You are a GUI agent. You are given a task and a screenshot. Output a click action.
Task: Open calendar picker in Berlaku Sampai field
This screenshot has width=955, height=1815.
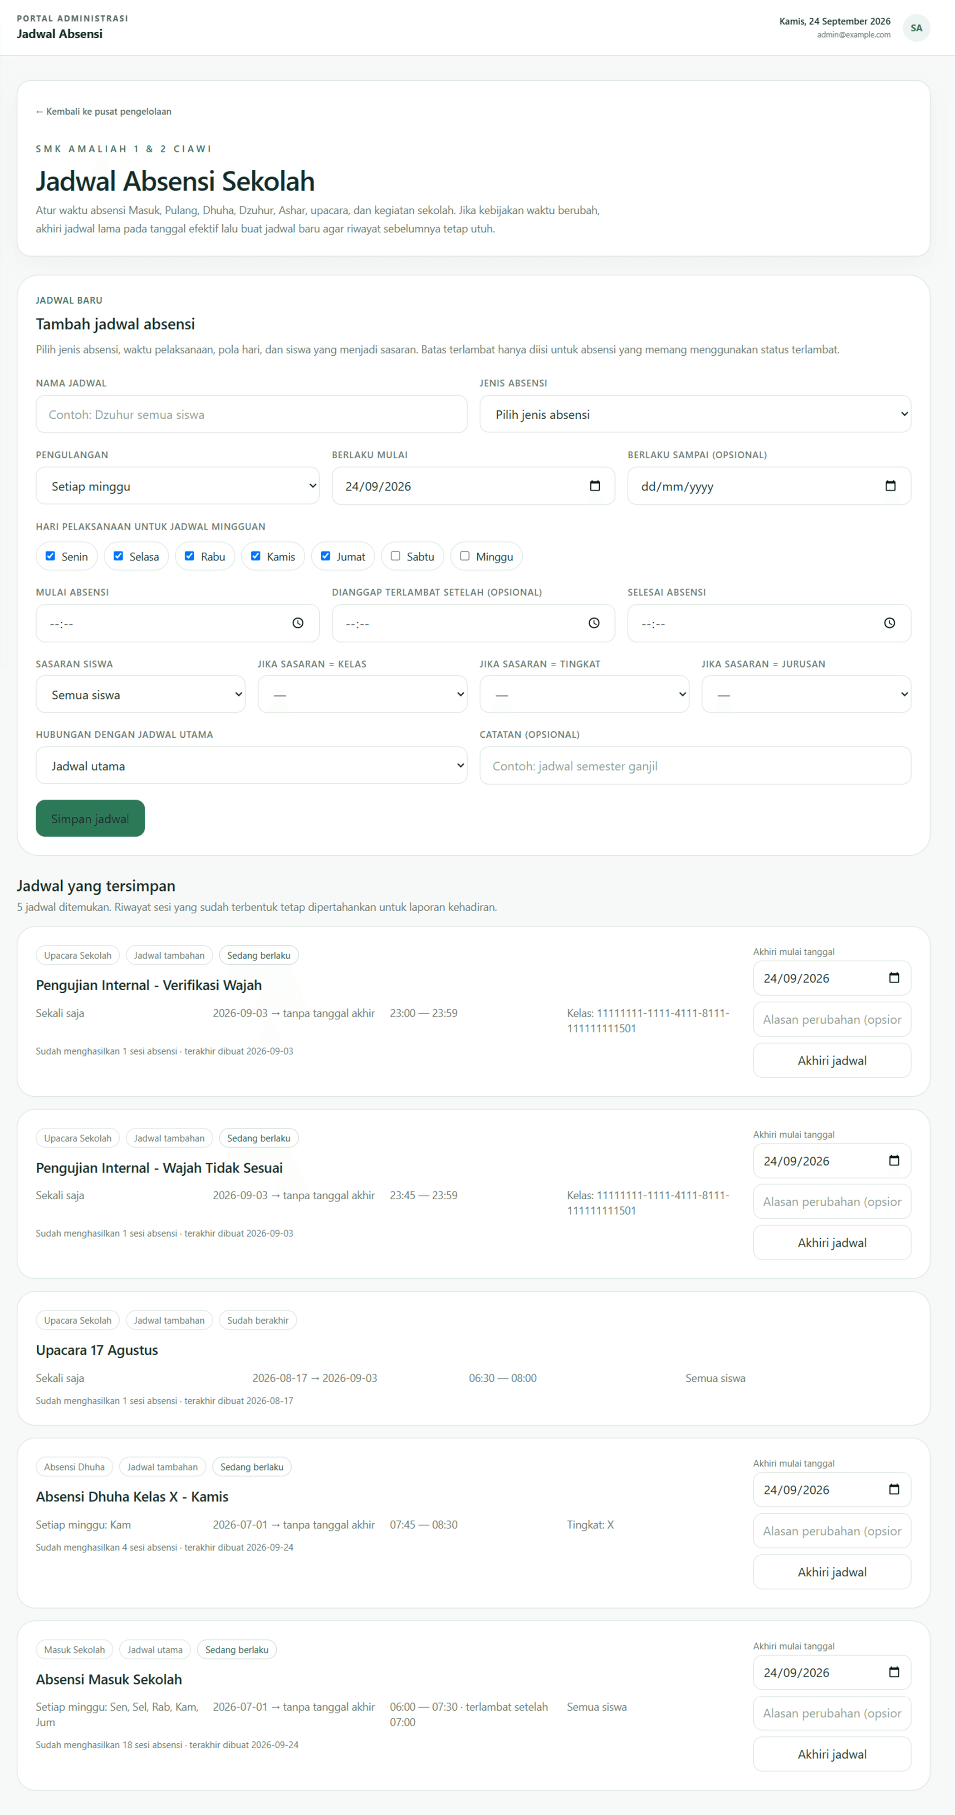pyautogui.click(x=890, y=486)
